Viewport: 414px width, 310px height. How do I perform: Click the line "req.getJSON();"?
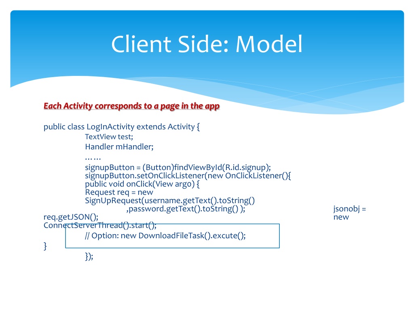[71, 217]
